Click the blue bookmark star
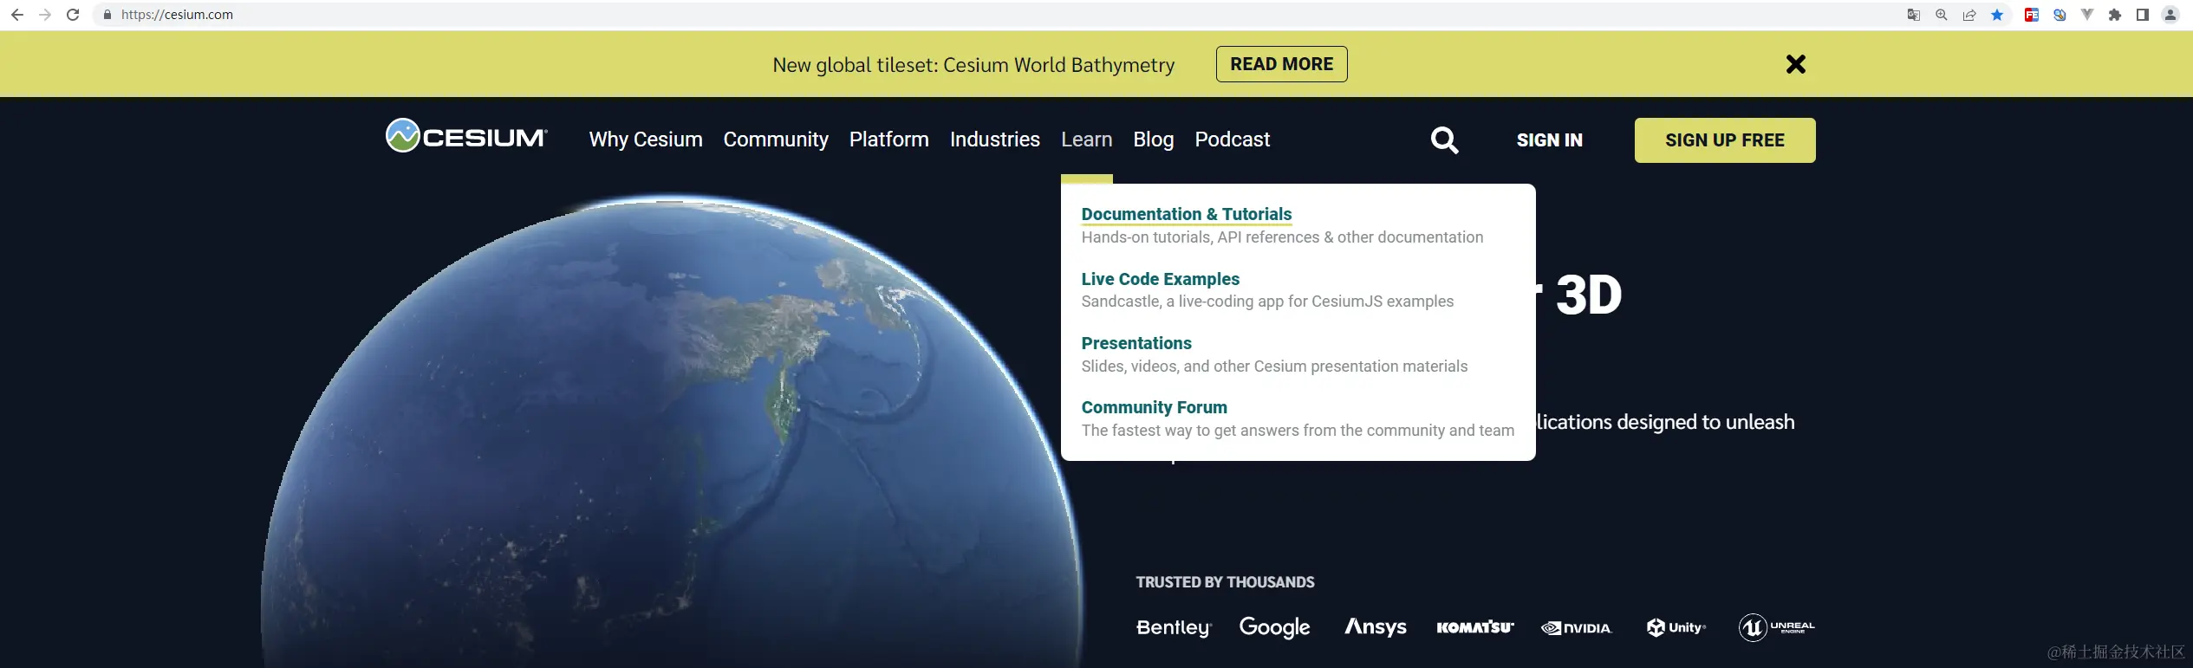Image resolution: width=2193 pixels, height=668 pixels. coord(1997,15)
